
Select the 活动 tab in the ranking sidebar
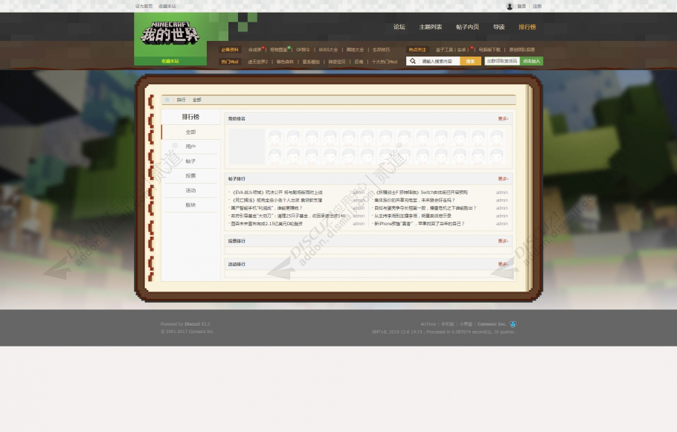tap(191, 190)
